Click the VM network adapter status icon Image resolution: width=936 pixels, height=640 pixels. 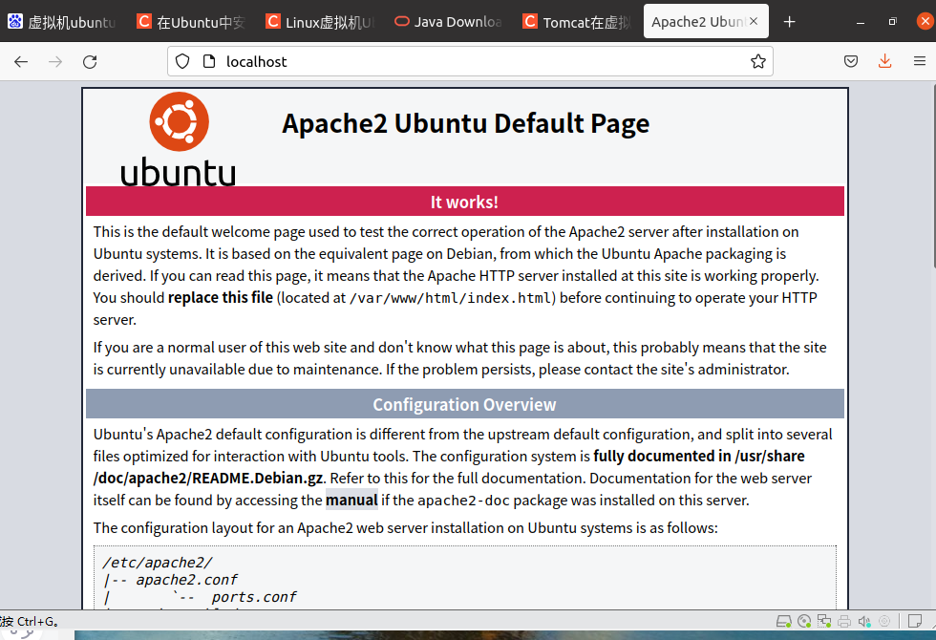pos(824,622)
